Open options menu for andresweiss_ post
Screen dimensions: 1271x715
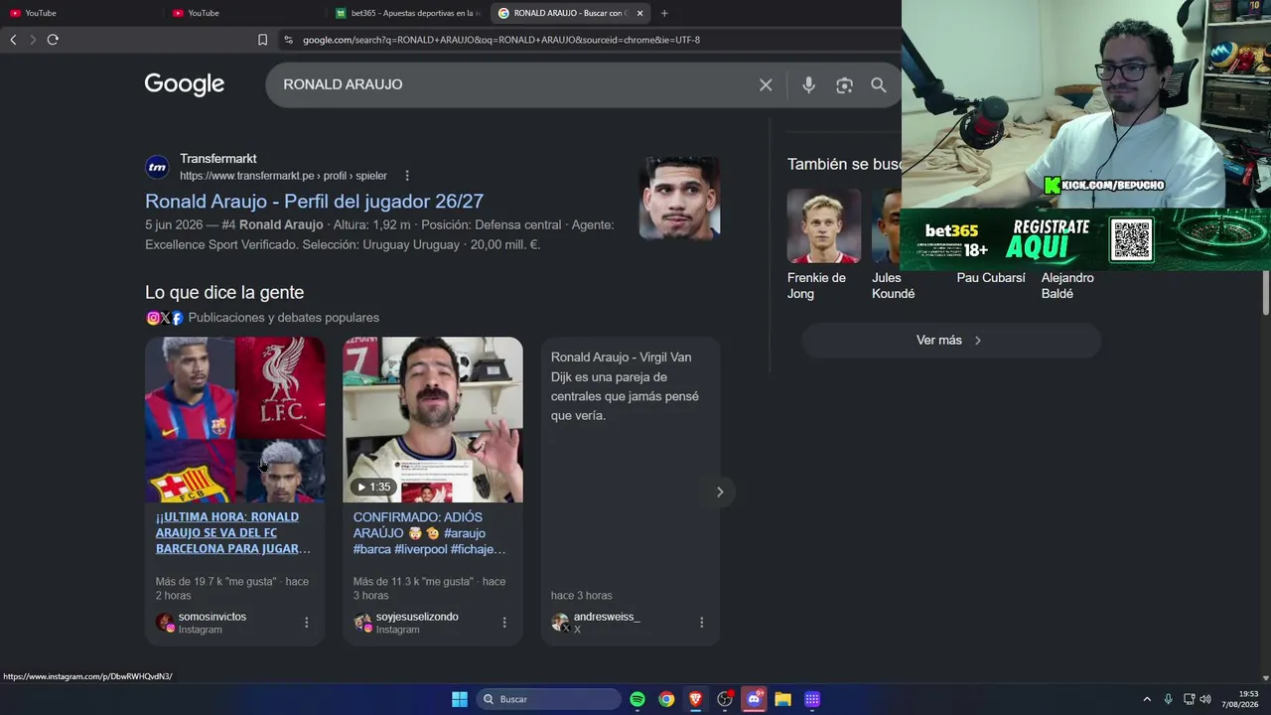(x=701, y=623)
